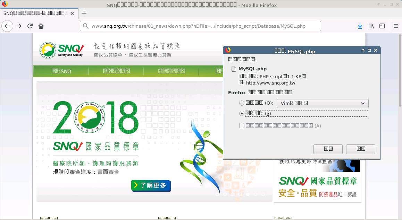Click the right dialog button at bottom
402x220 pixels.
point(360,149)
